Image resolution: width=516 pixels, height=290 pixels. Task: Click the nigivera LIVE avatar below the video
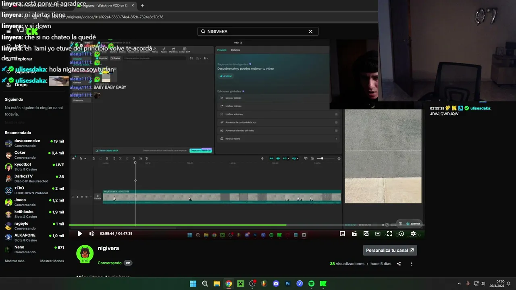point(85,254)
